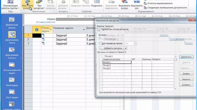Click the Справка (Help) button in dialog
Image resolution: width=197 pixels, height=110 pixels.
[186, 85]
